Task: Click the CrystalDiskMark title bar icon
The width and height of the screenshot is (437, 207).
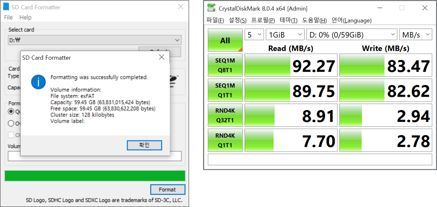Action: click(x=211, y=8)
